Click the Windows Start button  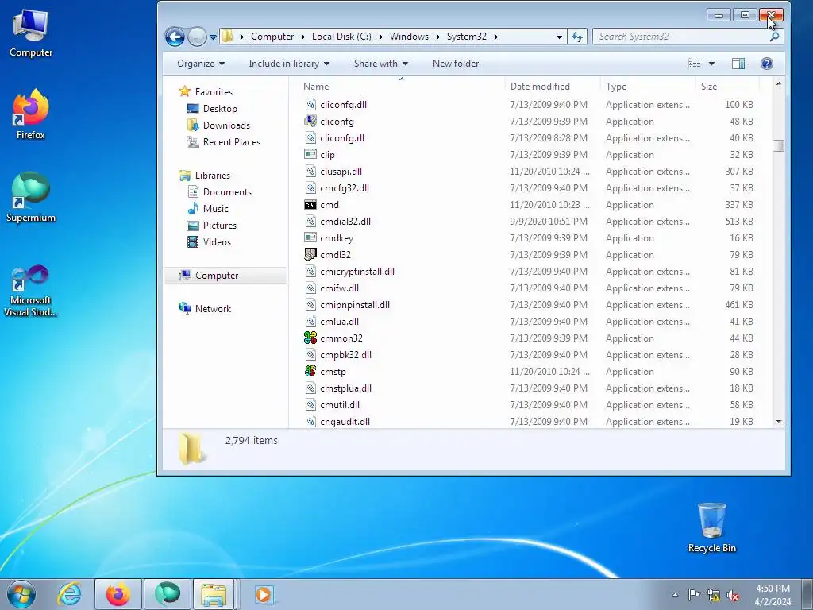21,594
